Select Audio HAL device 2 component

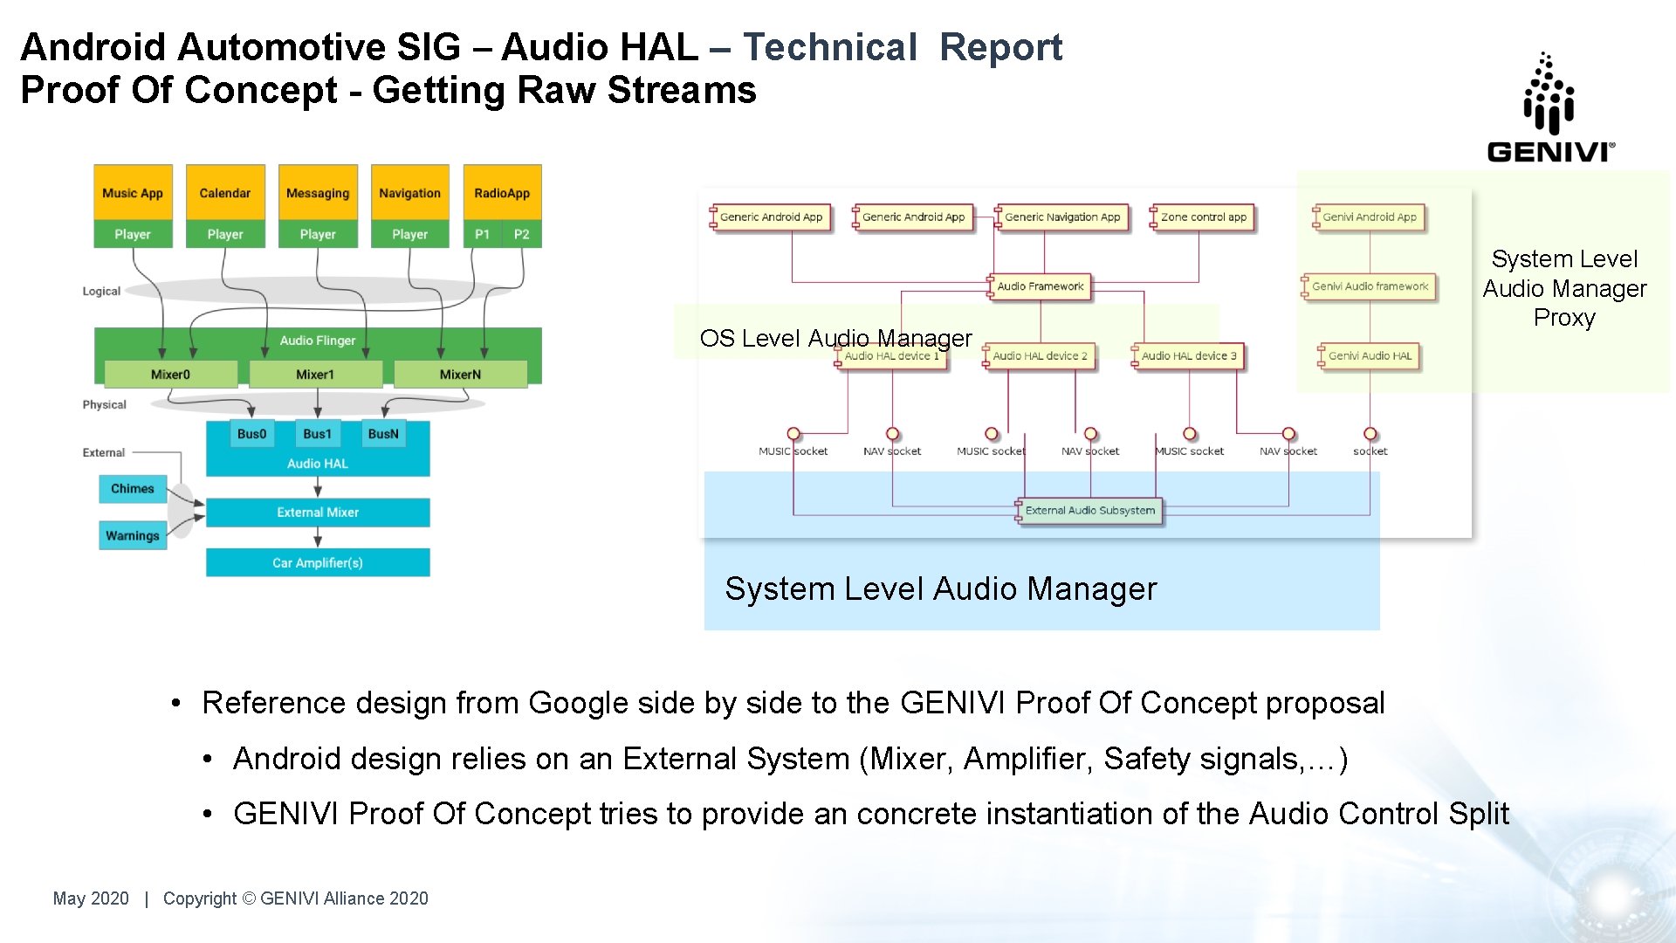point(1040,356)
